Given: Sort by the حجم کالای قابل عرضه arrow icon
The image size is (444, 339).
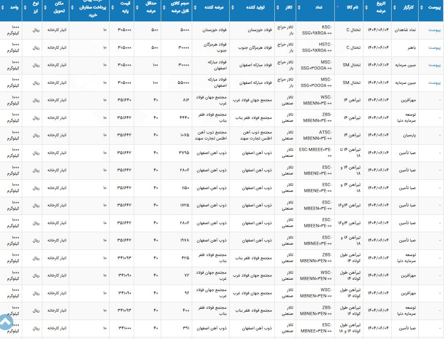Looking at the screenshot, I should tap(164, 7).
